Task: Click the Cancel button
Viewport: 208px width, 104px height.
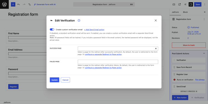Action: pos(65,80)
